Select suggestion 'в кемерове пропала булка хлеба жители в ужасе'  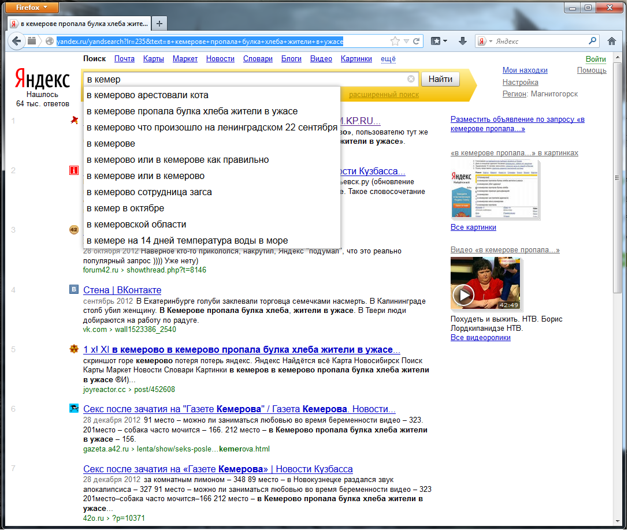click(x=212, y=111)
